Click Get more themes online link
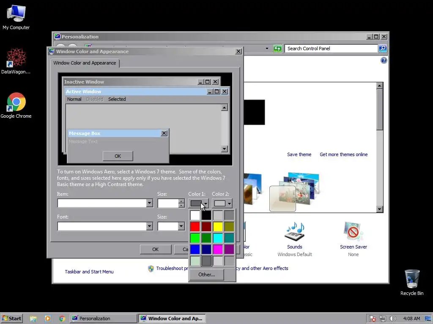This screenshot has height=324, width=433. click(x=343, y=154)
